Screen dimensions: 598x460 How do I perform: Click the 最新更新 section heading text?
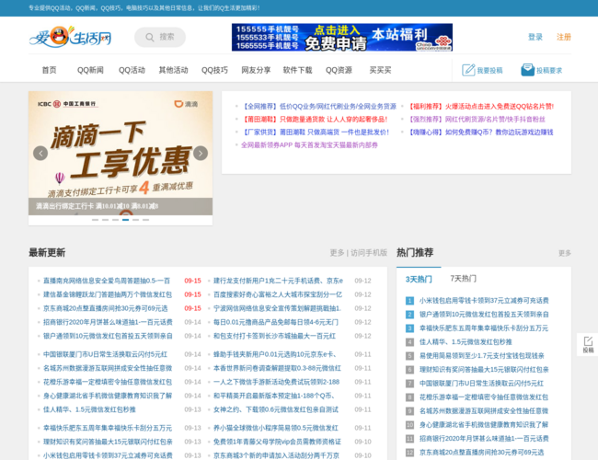pyautogui.click(x=47, y=252)
